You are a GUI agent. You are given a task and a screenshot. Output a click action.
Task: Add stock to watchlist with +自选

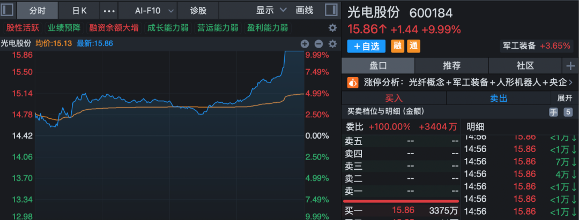click(366, 46)
